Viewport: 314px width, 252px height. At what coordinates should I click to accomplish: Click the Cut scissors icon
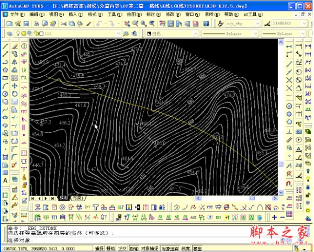[64, 24]
